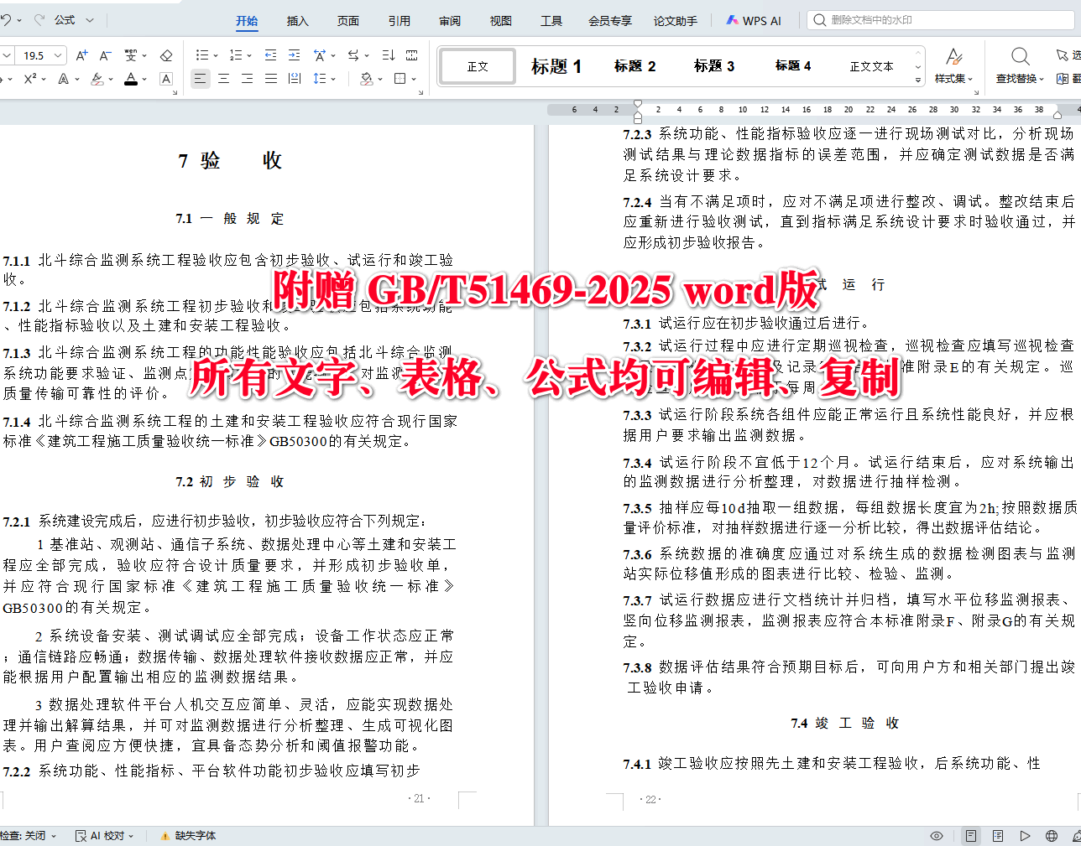This screenshot has height=846, width=1081.
Task: Apply the outlined text effect icon
Action: (64, 79)
